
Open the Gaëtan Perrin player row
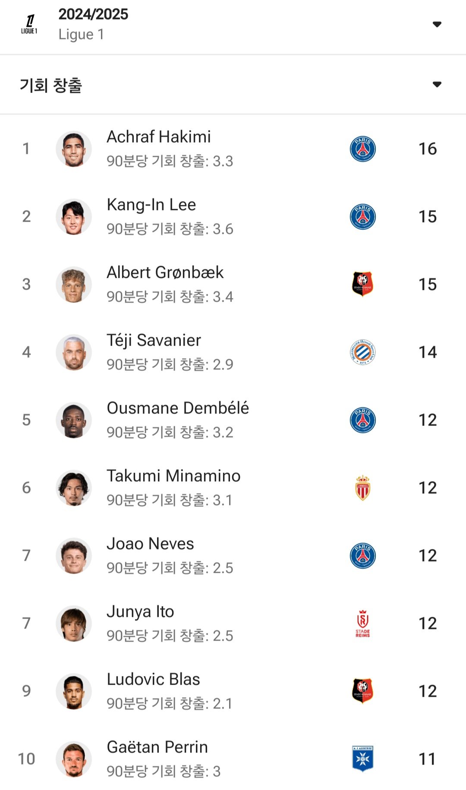pos(233,759)
